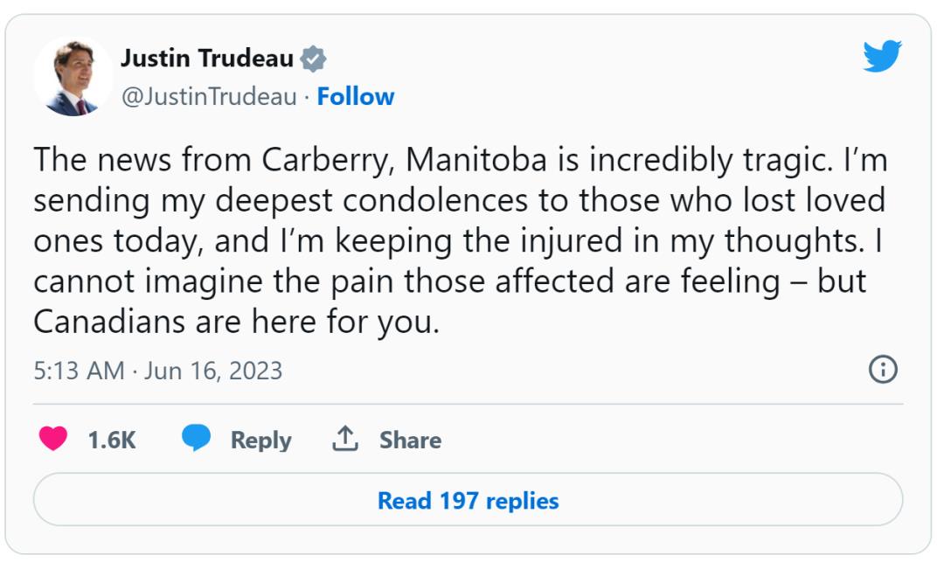This screenshot has width=944, height=569.
Task: Click the Reply text label
Action: pyautogui.click(x=260, y=441)
